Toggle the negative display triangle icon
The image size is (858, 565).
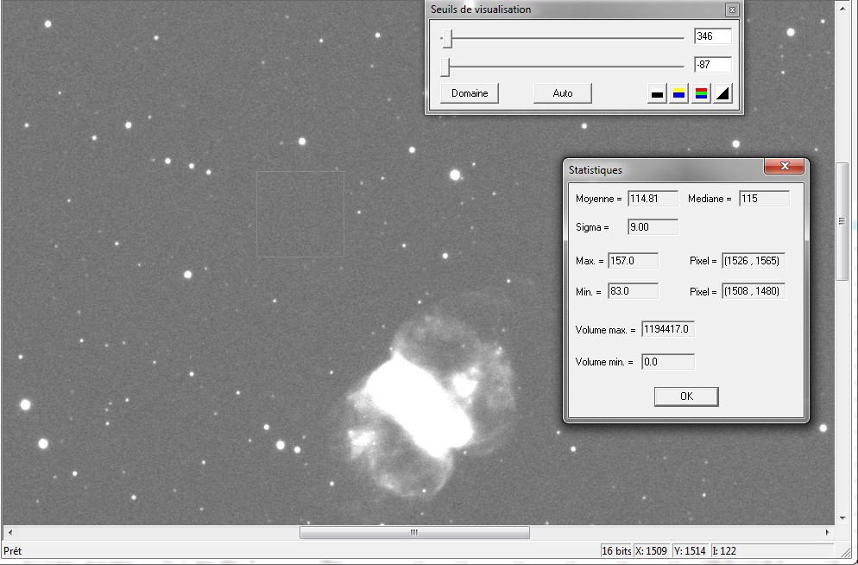click(x=722, y=93)
